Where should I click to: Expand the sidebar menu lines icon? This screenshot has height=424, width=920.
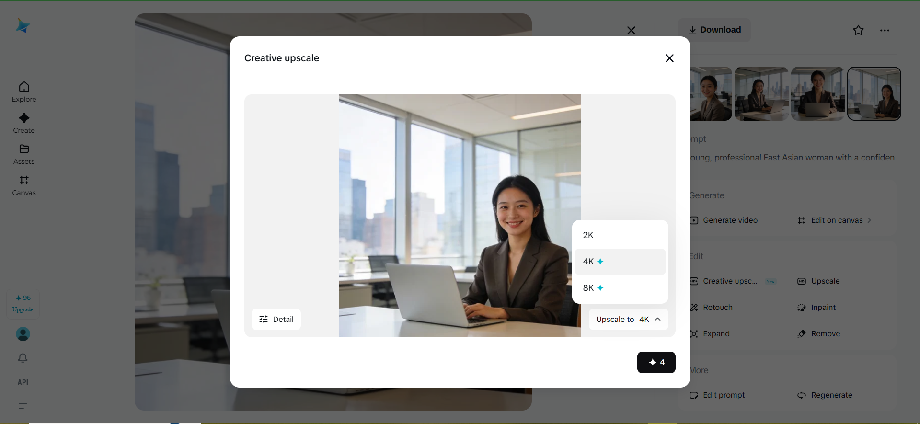pos(23,406)
